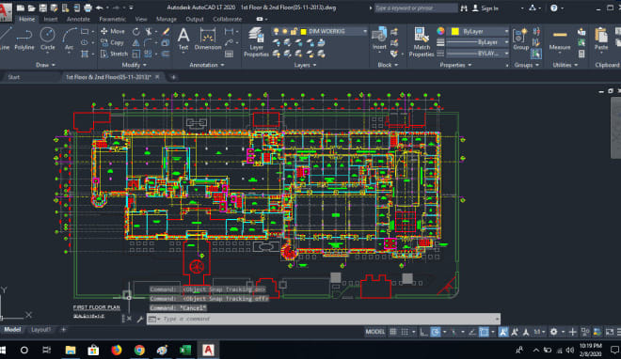Open the Output ribbon tab
621x359 pixels.
pyautogui.click(x=195, y=19)
